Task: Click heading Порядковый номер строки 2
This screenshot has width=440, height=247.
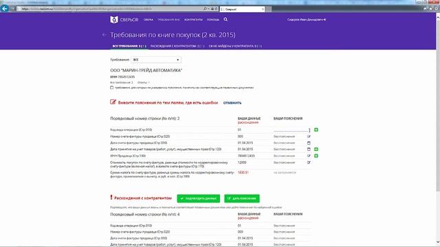Action: pyautogui.click(x=145, y=119)
